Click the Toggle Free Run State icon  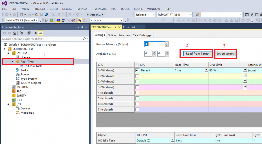73,20
